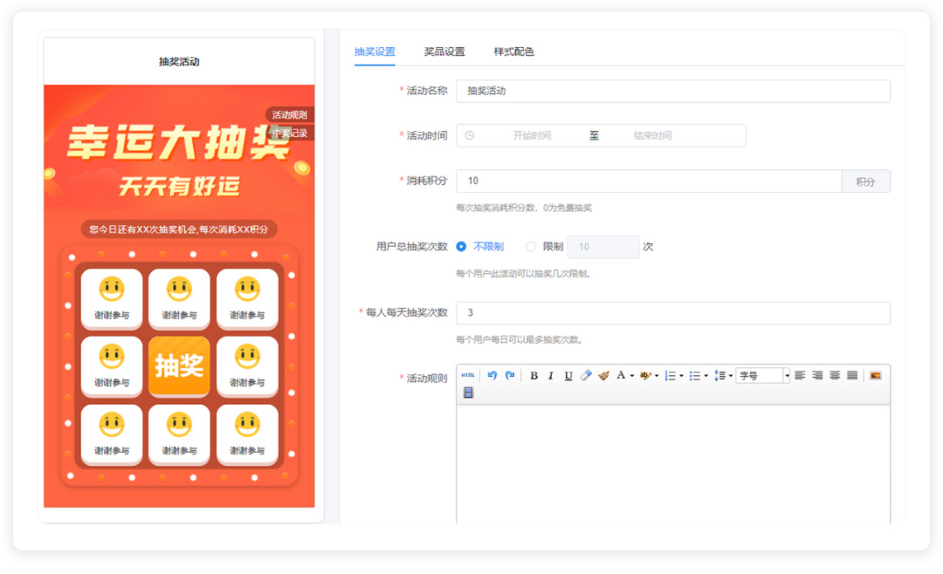This screenshot has height=574, width=943.
Task: Insert an image via the picture icon
Action: tap(876, 376)
